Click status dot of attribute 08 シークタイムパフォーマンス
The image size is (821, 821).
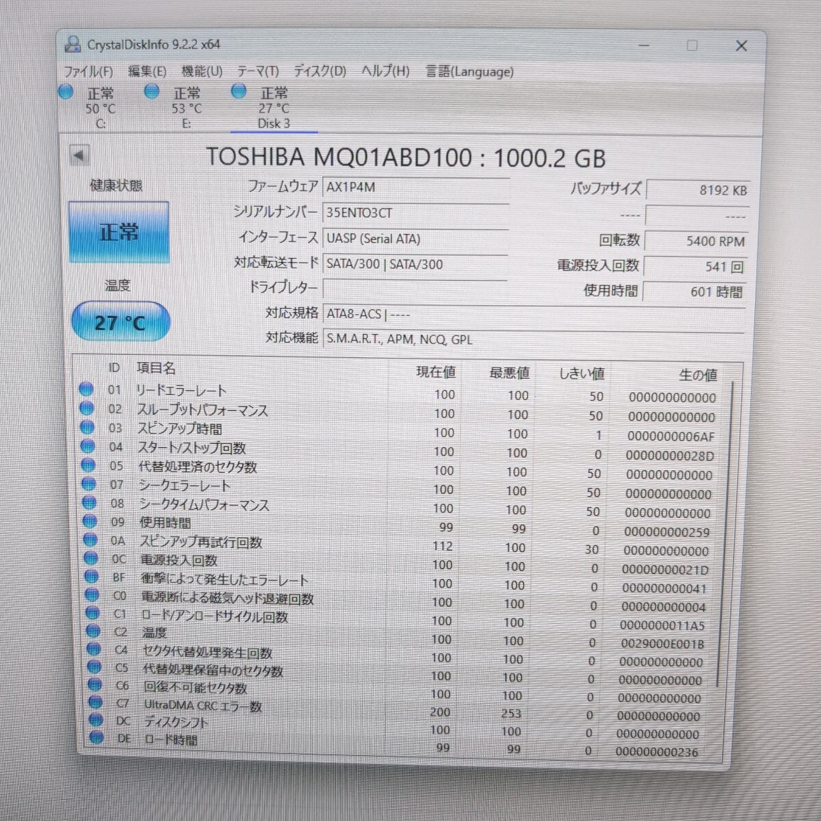coord(90,503)
